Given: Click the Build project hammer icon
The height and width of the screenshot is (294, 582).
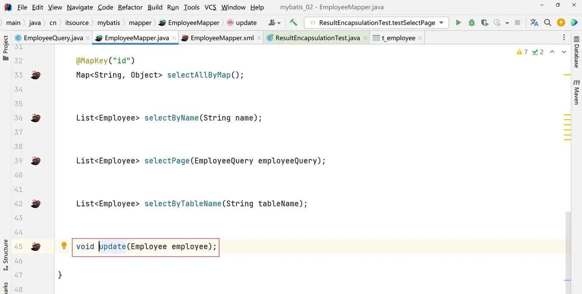Looking at the screenshot, I should [294, 22].
